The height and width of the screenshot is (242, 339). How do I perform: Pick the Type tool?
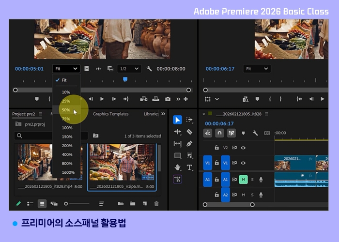tap(189, 167)
